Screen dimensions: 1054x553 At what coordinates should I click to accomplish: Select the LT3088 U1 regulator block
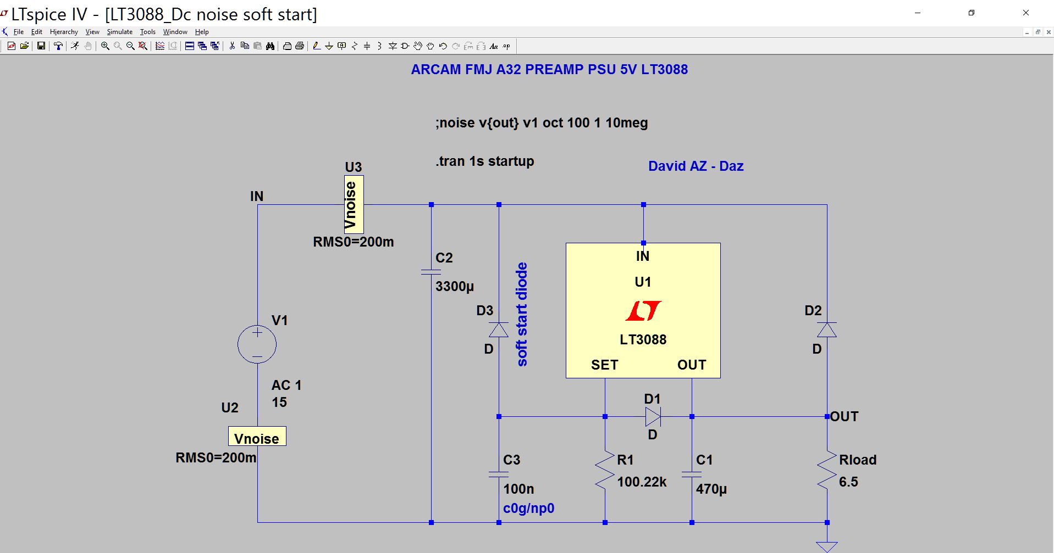point(643,310)
